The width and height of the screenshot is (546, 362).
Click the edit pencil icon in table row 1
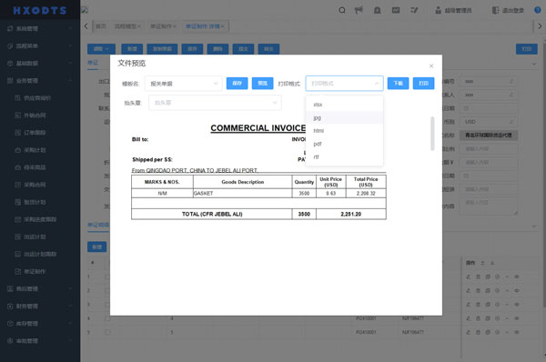pyautogui.click(x=469, y=277)
